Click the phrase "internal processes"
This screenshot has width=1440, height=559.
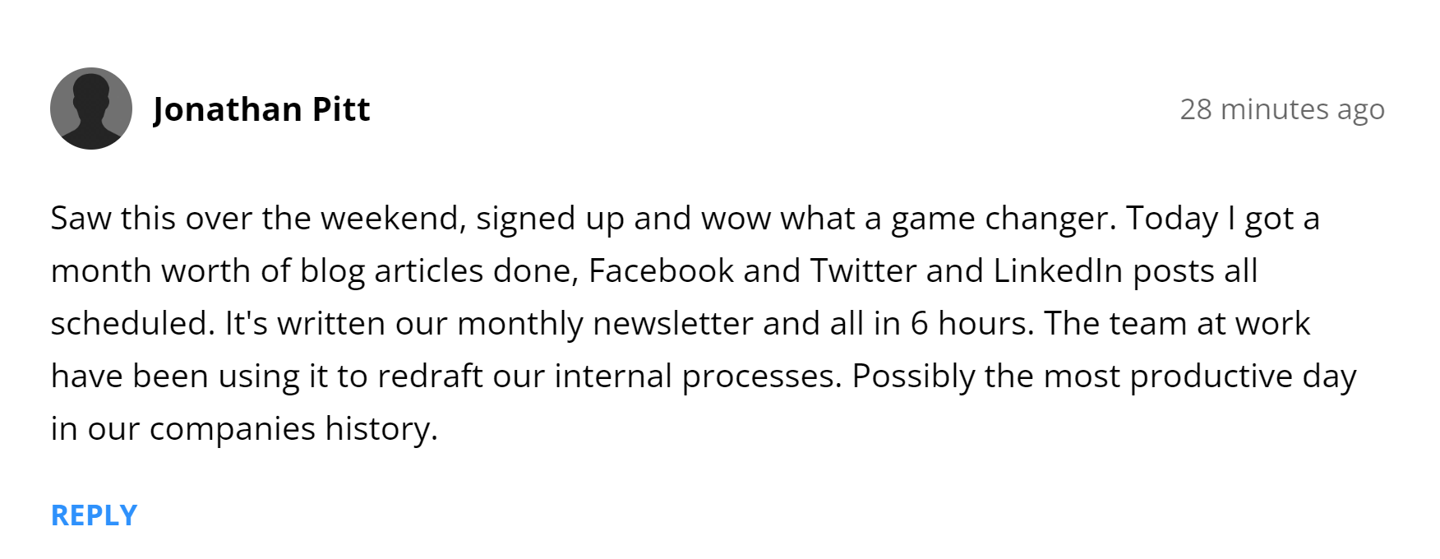(x=698, y=377)
